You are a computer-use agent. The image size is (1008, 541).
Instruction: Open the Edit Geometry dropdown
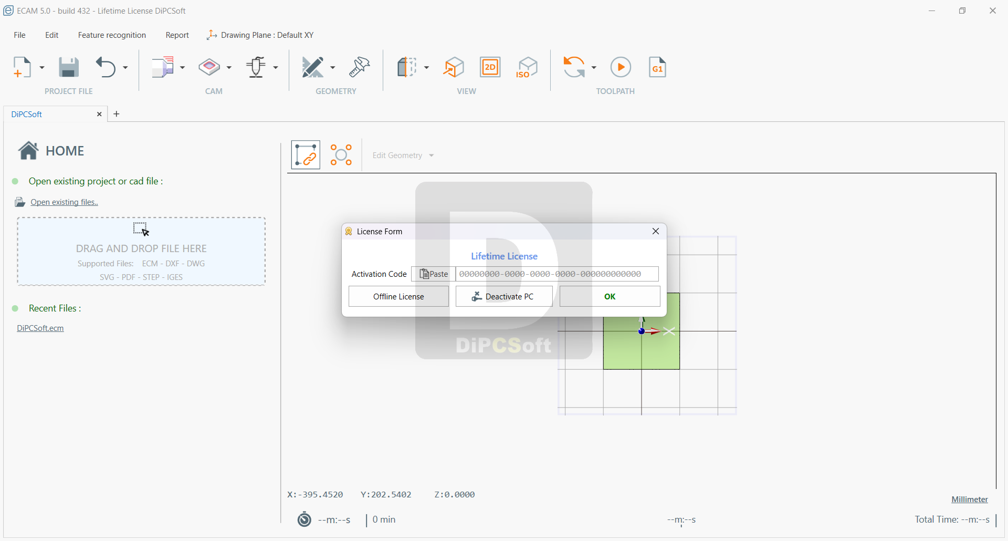[403, 155]
